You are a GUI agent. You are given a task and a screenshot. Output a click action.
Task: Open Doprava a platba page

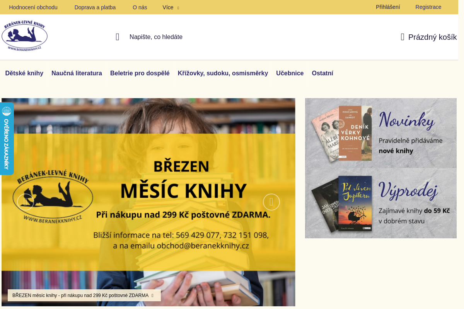95,7
